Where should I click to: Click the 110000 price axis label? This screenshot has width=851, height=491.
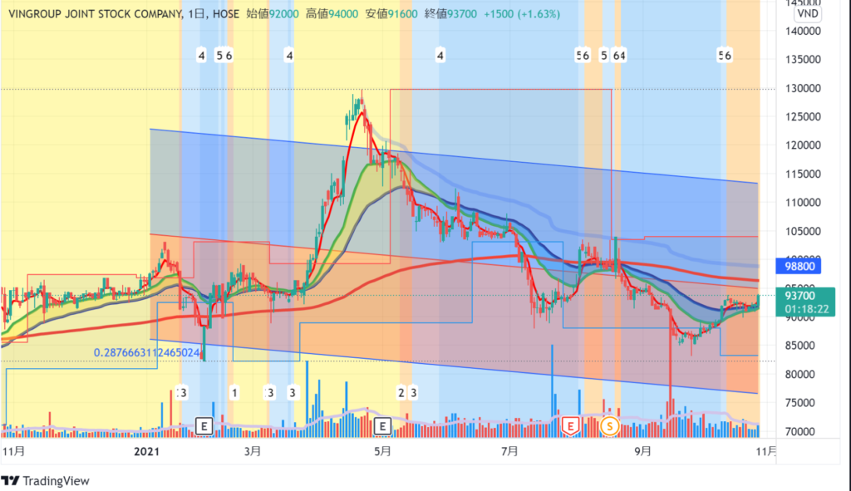[x=803, y=203]
